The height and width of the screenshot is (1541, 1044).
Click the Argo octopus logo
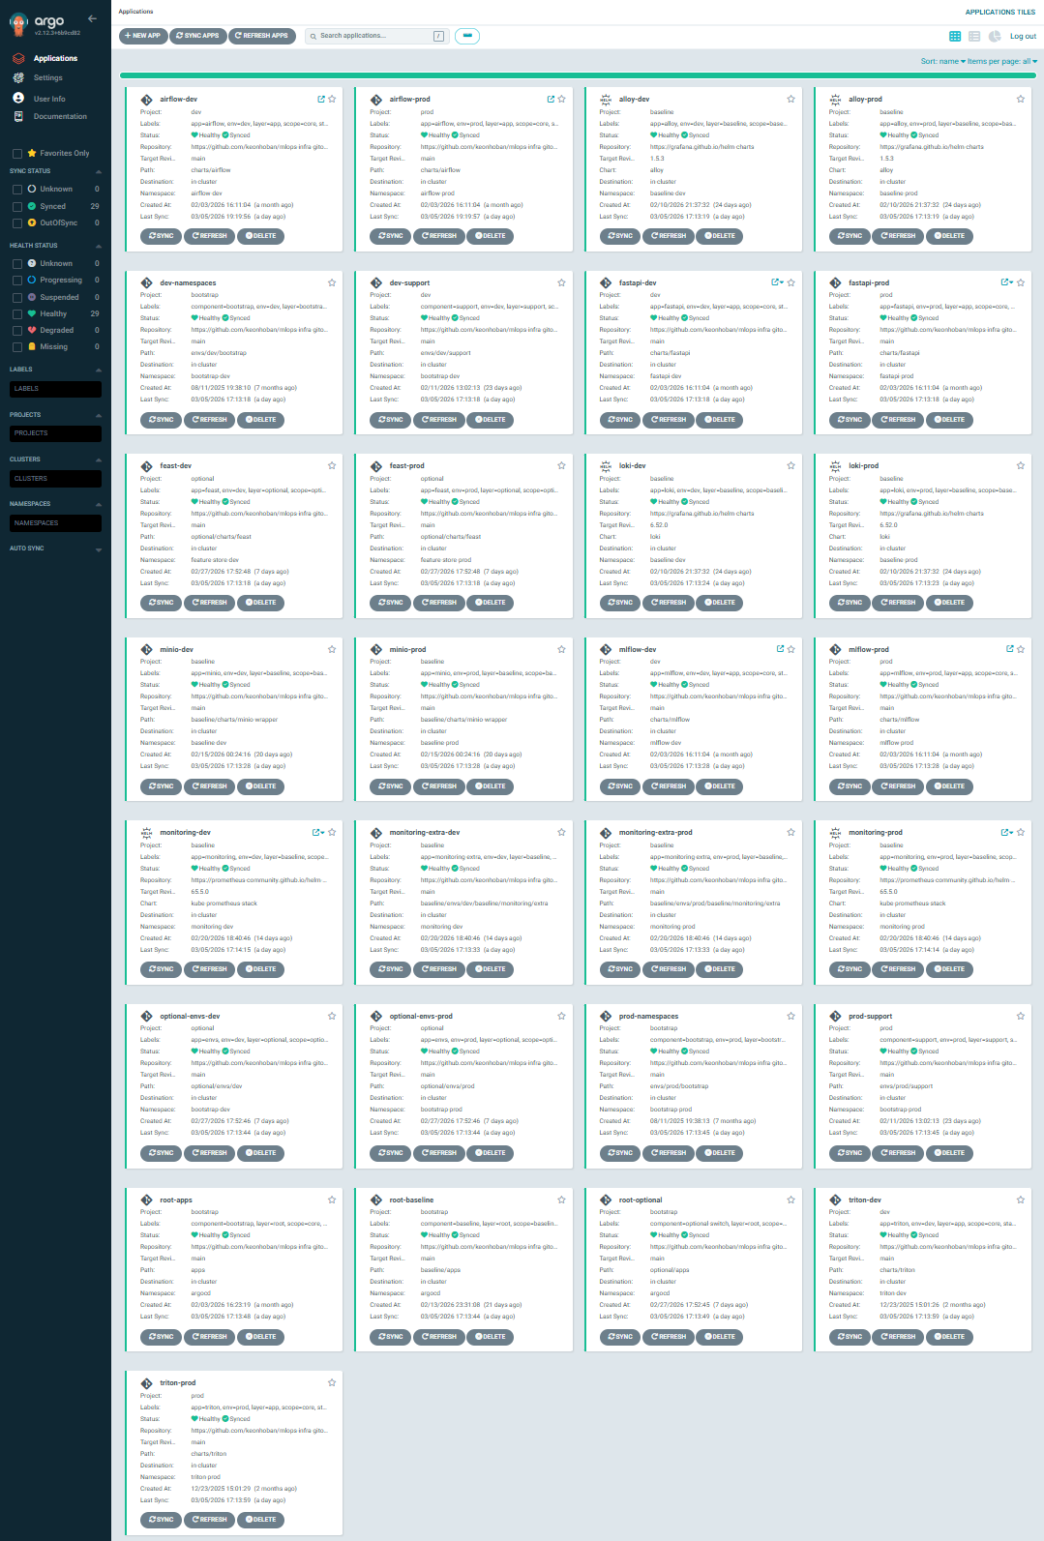pyautogui.click(x=18, y=22)
